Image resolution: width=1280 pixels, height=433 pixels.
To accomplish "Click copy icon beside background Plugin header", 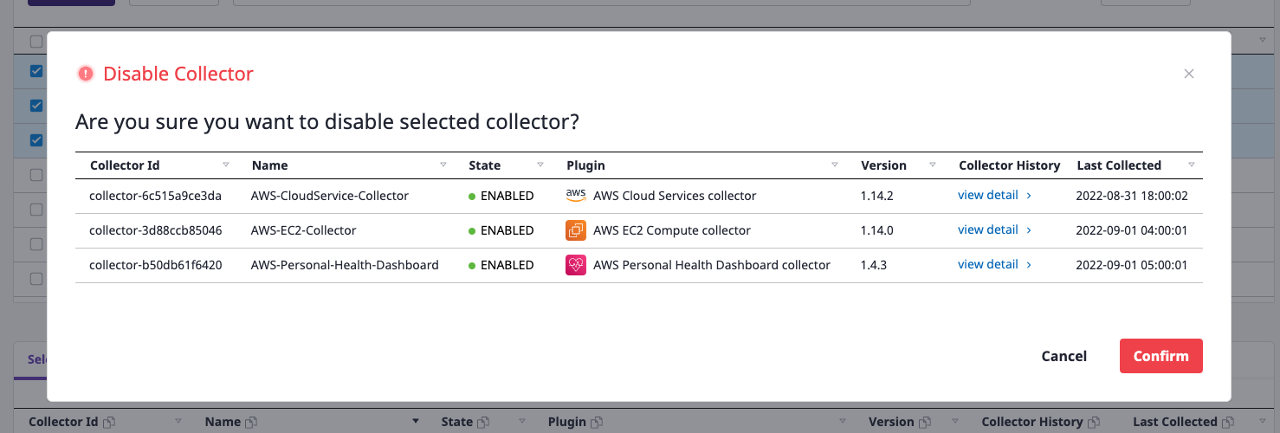I will coord(597,423).
